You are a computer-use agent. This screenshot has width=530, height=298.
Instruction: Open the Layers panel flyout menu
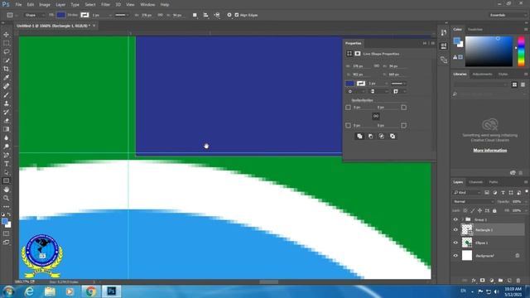coord(526,182)
